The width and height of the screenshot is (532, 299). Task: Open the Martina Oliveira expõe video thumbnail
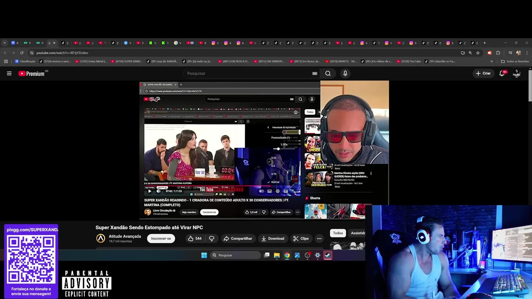click(319, 179)
